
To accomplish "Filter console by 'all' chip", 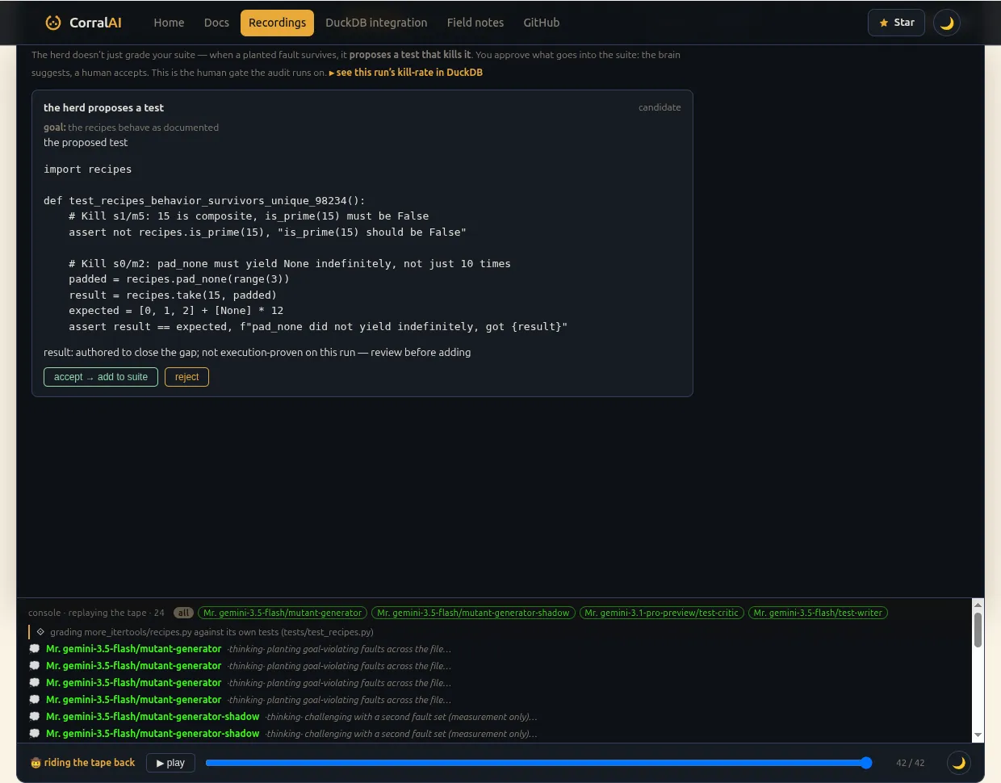I will click(183, 613).
